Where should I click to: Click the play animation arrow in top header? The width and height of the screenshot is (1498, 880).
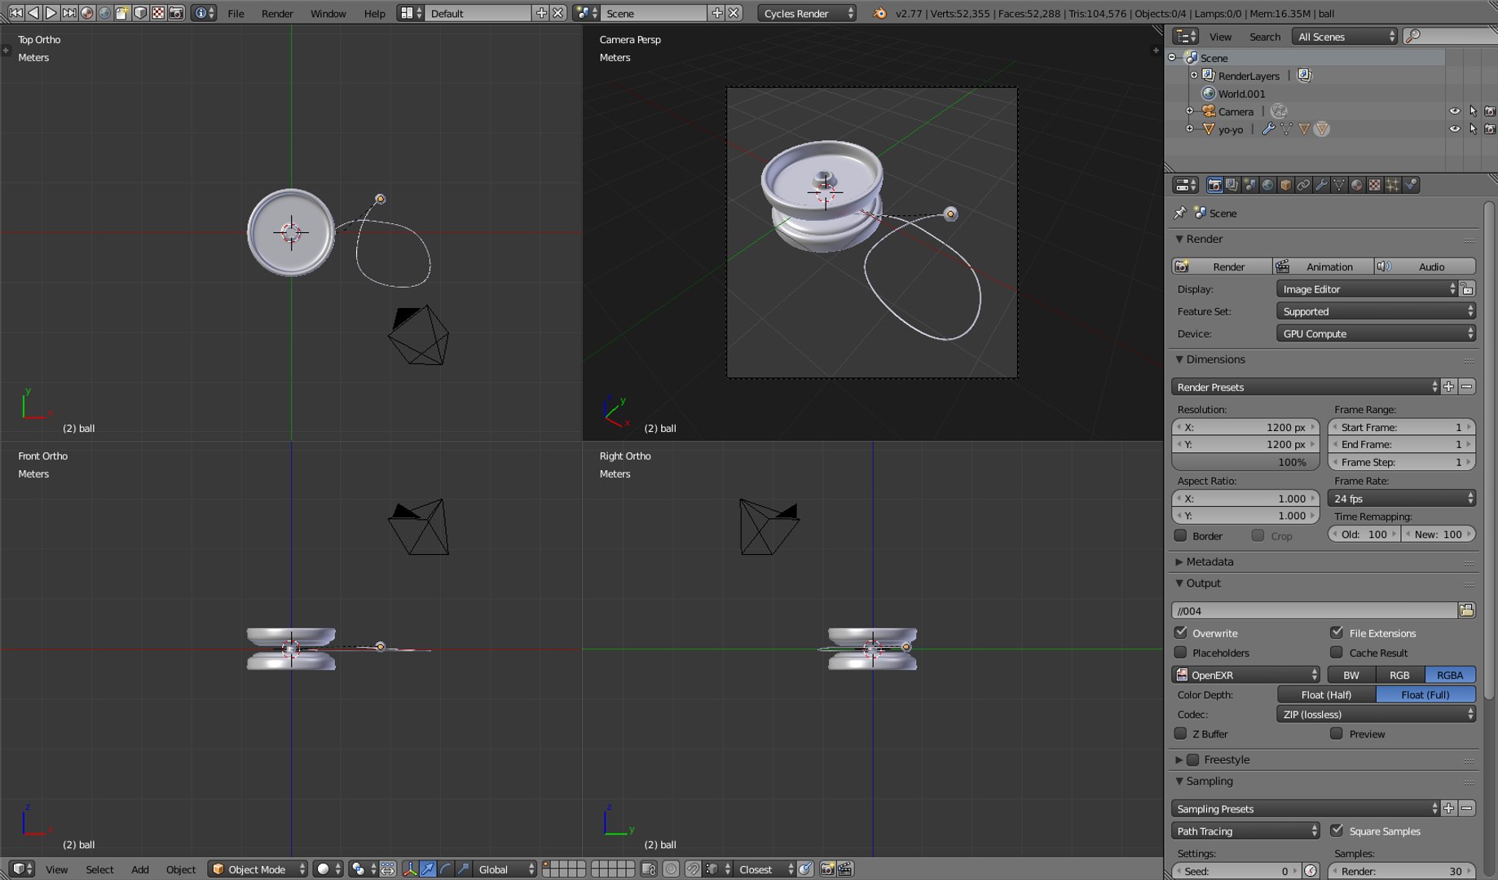51,12
